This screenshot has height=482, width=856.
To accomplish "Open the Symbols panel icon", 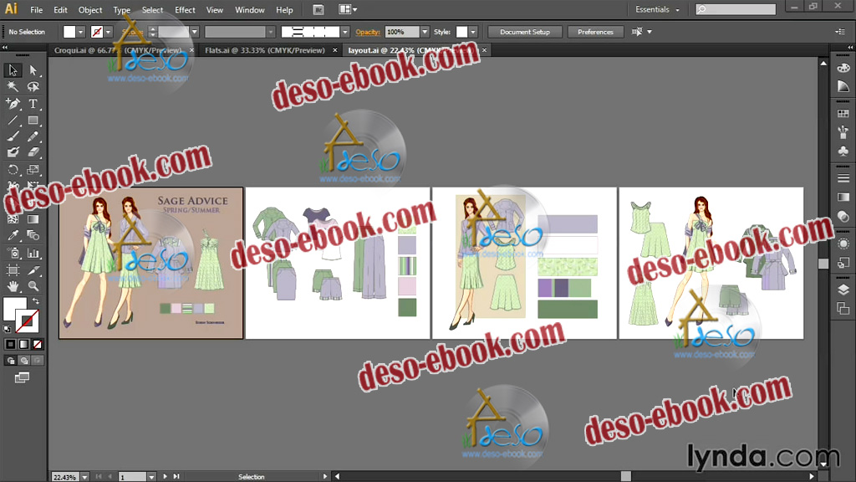I will point(843,151).
